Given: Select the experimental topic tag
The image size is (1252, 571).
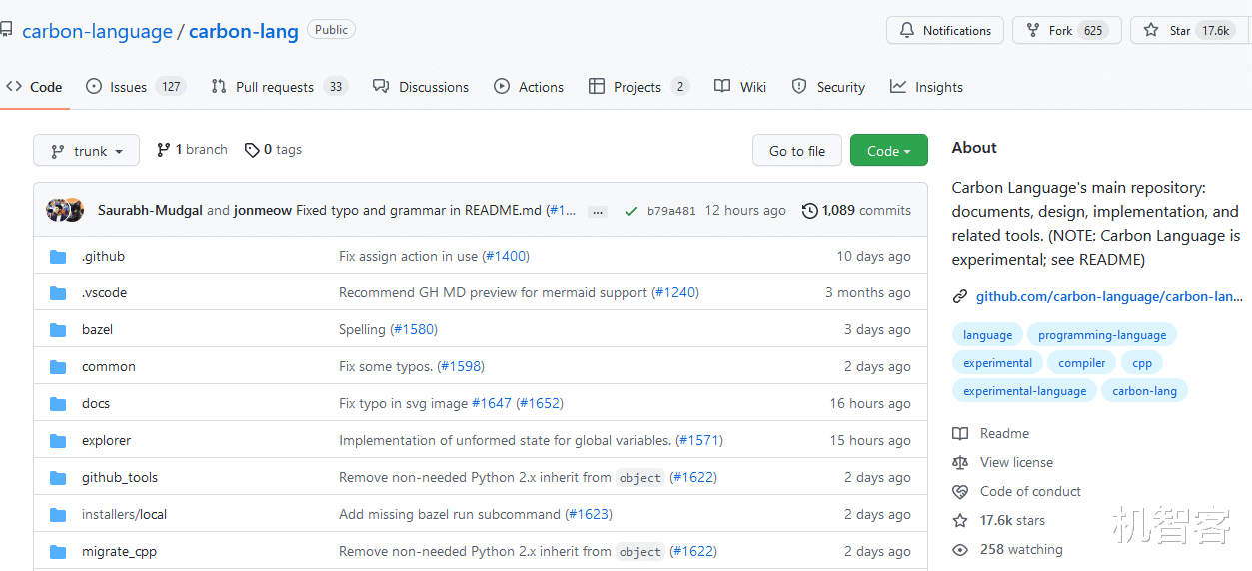Looking at the screenshot, I should [997, 363].
